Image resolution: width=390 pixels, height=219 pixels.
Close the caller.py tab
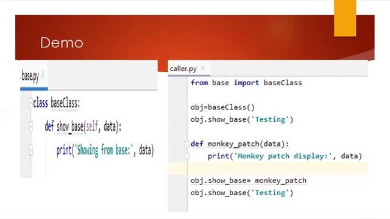[x=203, y=68]
